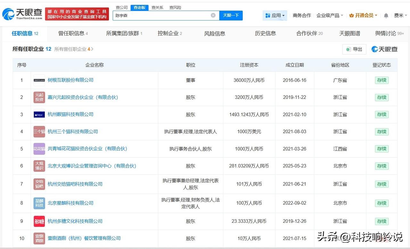Image resolution: width=410 pixels, height=249 pixels.
Task: Open the 合作伙伴 tab
Action: (309, 34)
